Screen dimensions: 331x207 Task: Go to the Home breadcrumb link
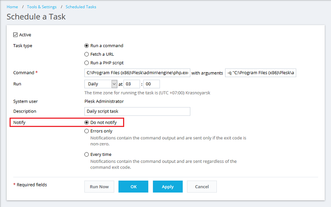[x=12, y=7]
